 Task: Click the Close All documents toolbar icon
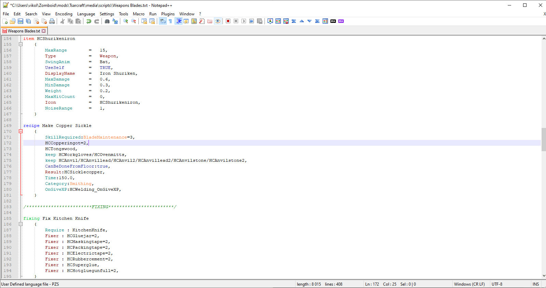click(x=44, y=21)
